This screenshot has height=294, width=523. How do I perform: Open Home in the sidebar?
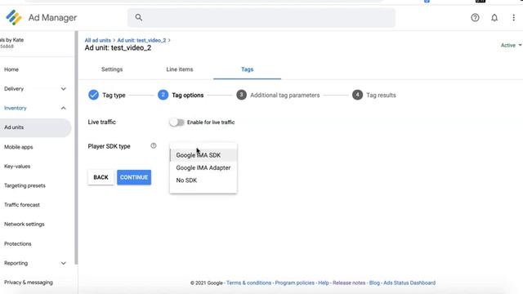(x=11, y=69)
